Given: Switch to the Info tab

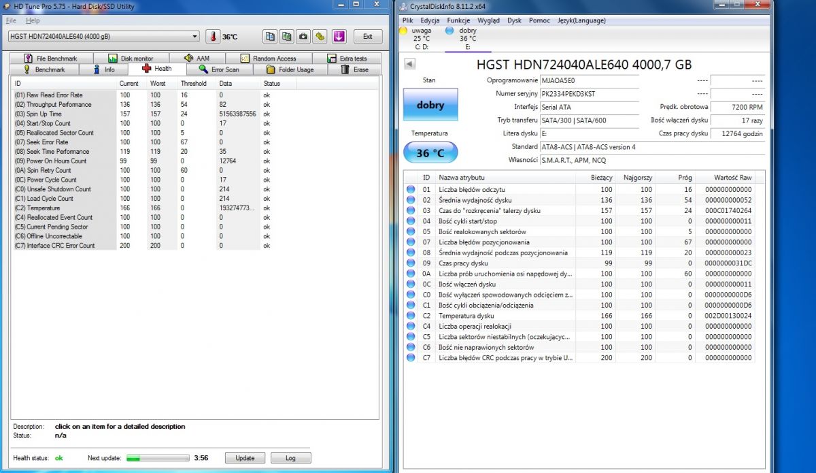Looking at the screenshot, I should coord(103,69).
